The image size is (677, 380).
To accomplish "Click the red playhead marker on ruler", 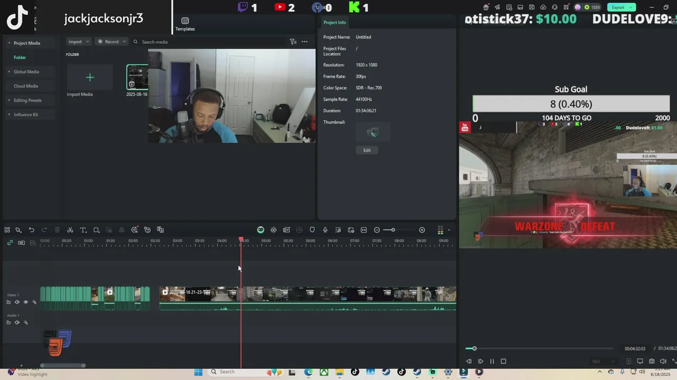I will tap(241, 240).
